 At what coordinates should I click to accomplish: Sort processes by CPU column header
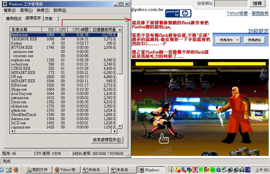pyautogui.click(x=62, y=29)
